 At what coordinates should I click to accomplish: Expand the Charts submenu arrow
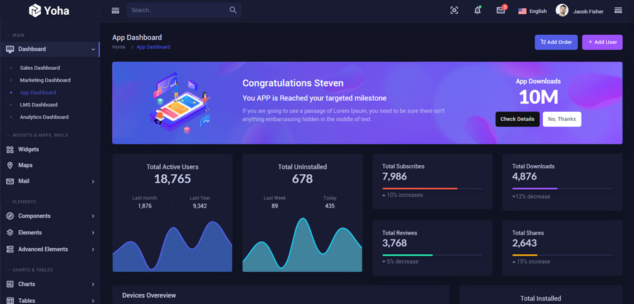coord(93,285)
